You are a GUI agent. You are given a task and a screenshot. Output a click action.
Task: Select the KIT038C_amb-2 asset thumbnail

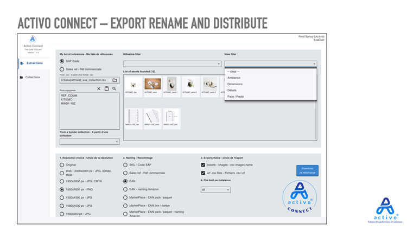tap(190, 86)
